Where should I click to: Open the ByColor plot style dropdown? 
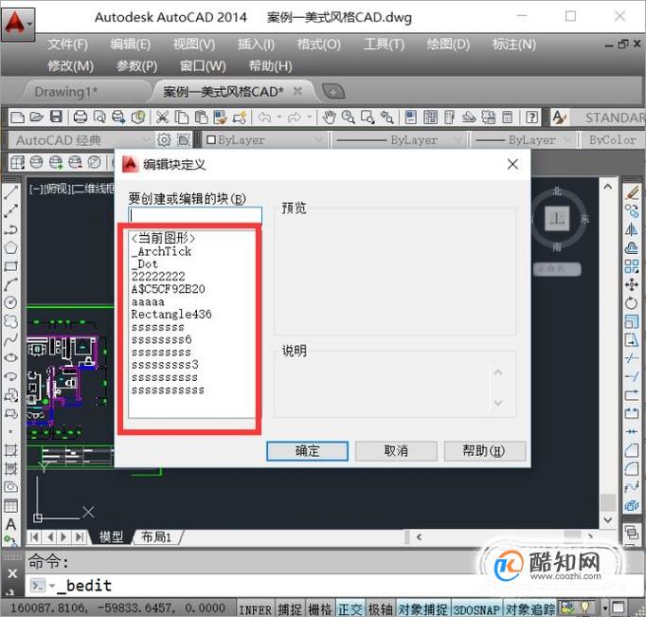(x=613, y=140)
